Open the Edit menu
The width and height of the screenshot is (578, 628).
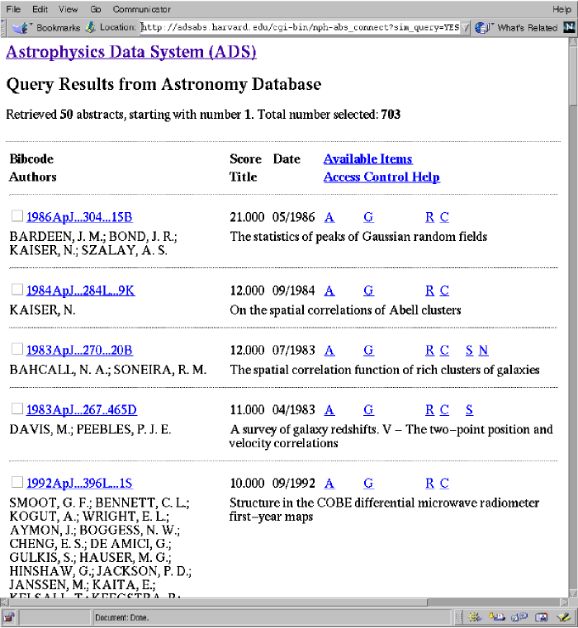tap(40, 9)
